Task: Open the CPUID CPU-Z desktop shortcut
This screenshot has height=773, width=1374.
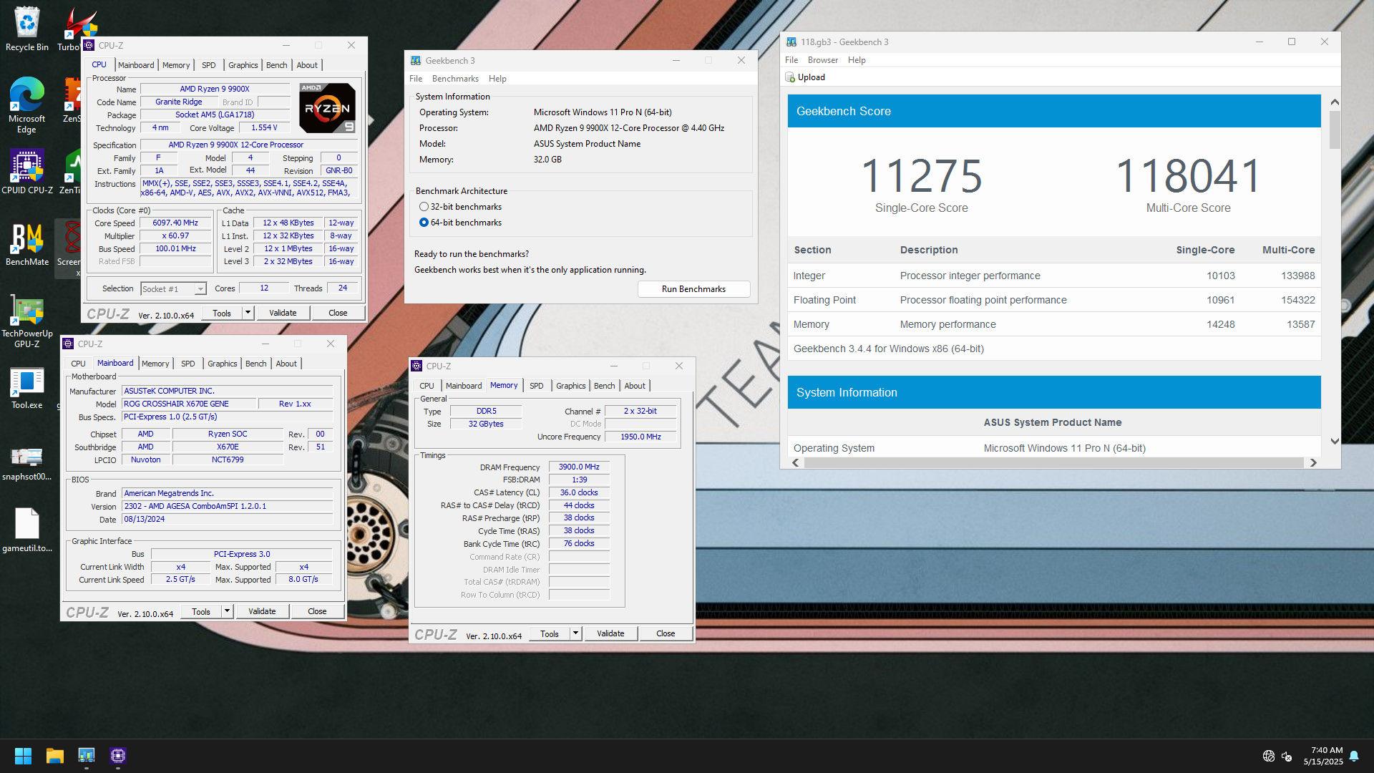Action: pyautogui.click(x=26, y=172)
